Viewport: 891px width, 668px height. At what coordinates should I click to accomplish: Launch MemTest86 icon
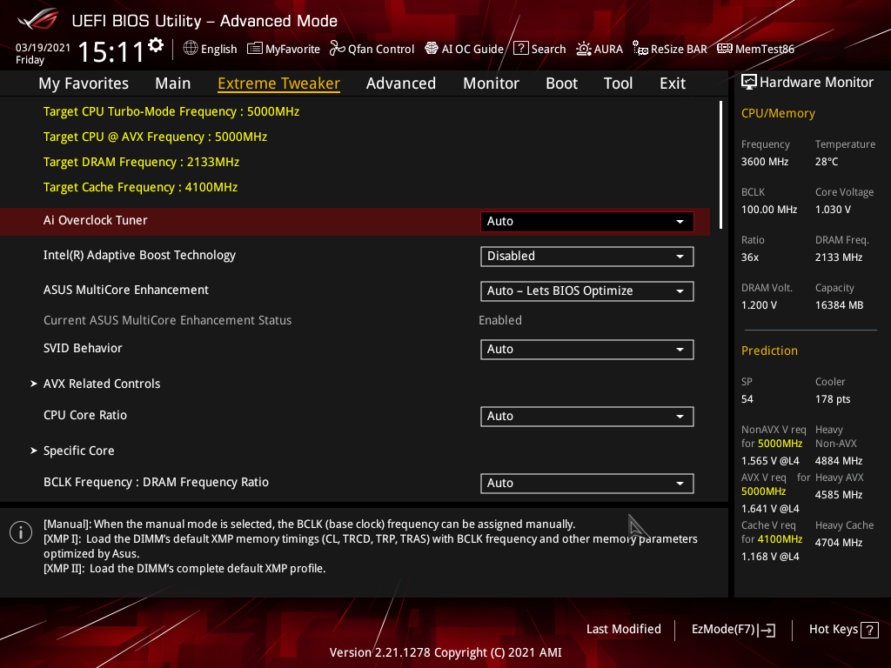(x=725, y=49)
